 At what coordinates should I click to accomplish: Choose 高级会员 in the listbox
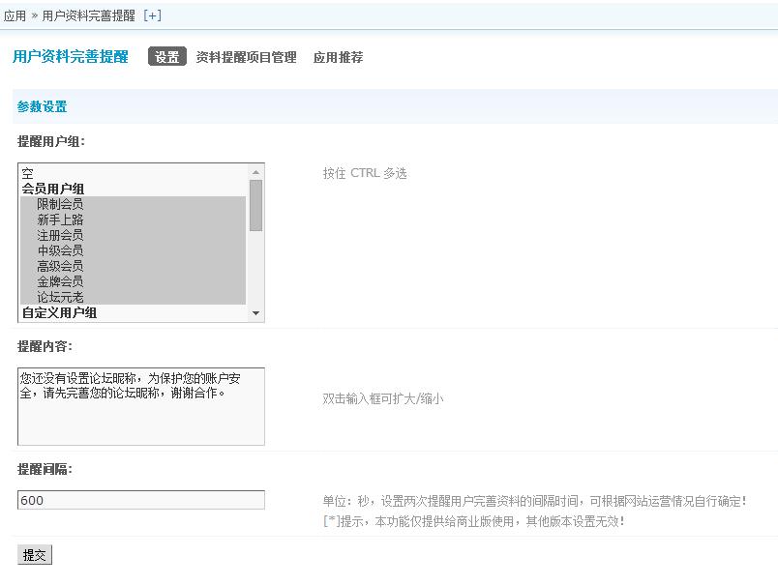point(60,266)
